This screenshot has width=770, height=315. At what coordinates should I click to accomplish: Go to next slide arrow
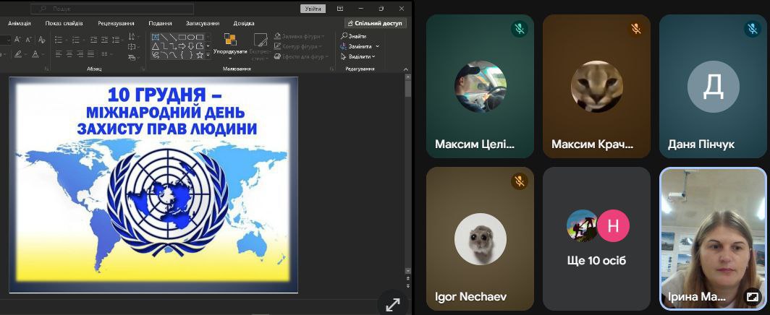click(x=407, y=285)
